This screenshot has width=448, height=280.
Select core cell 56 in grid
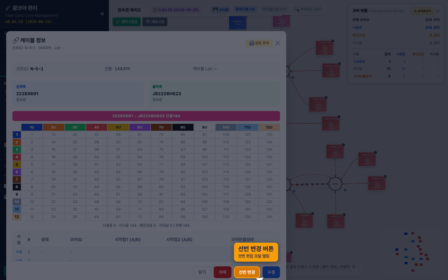118,187
